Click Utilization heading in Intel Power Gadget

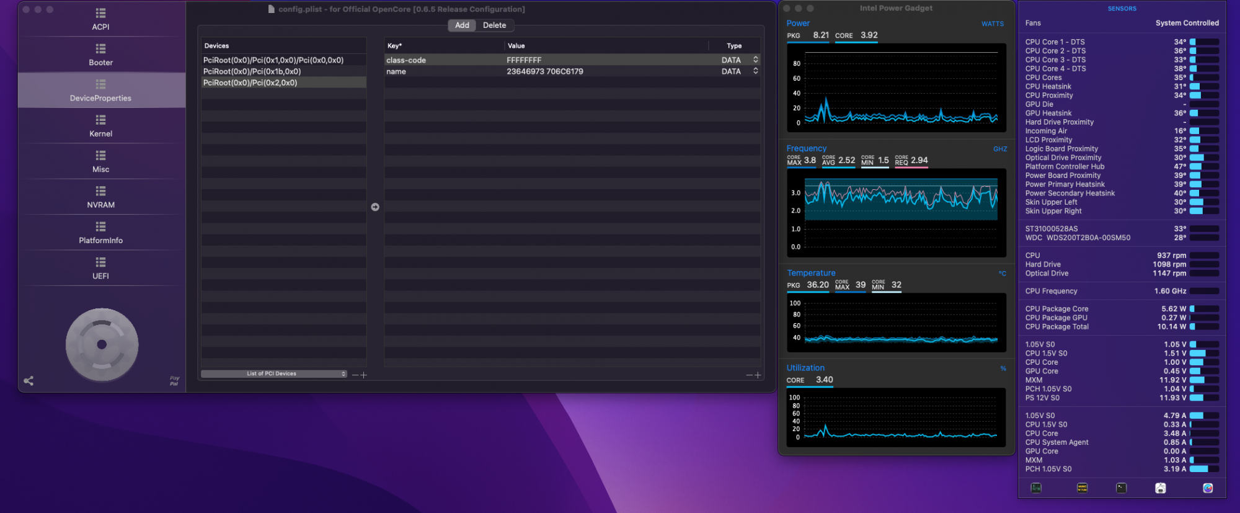point(805,368)
